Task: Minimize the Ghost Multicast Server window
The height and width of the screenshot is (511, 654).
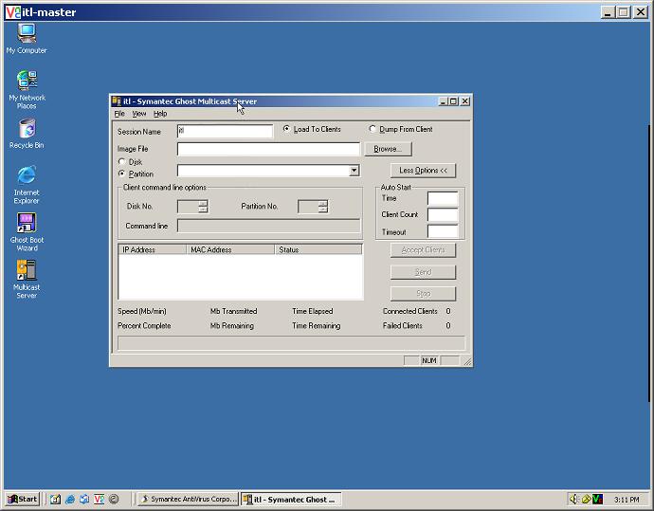Action: (443, 101)
